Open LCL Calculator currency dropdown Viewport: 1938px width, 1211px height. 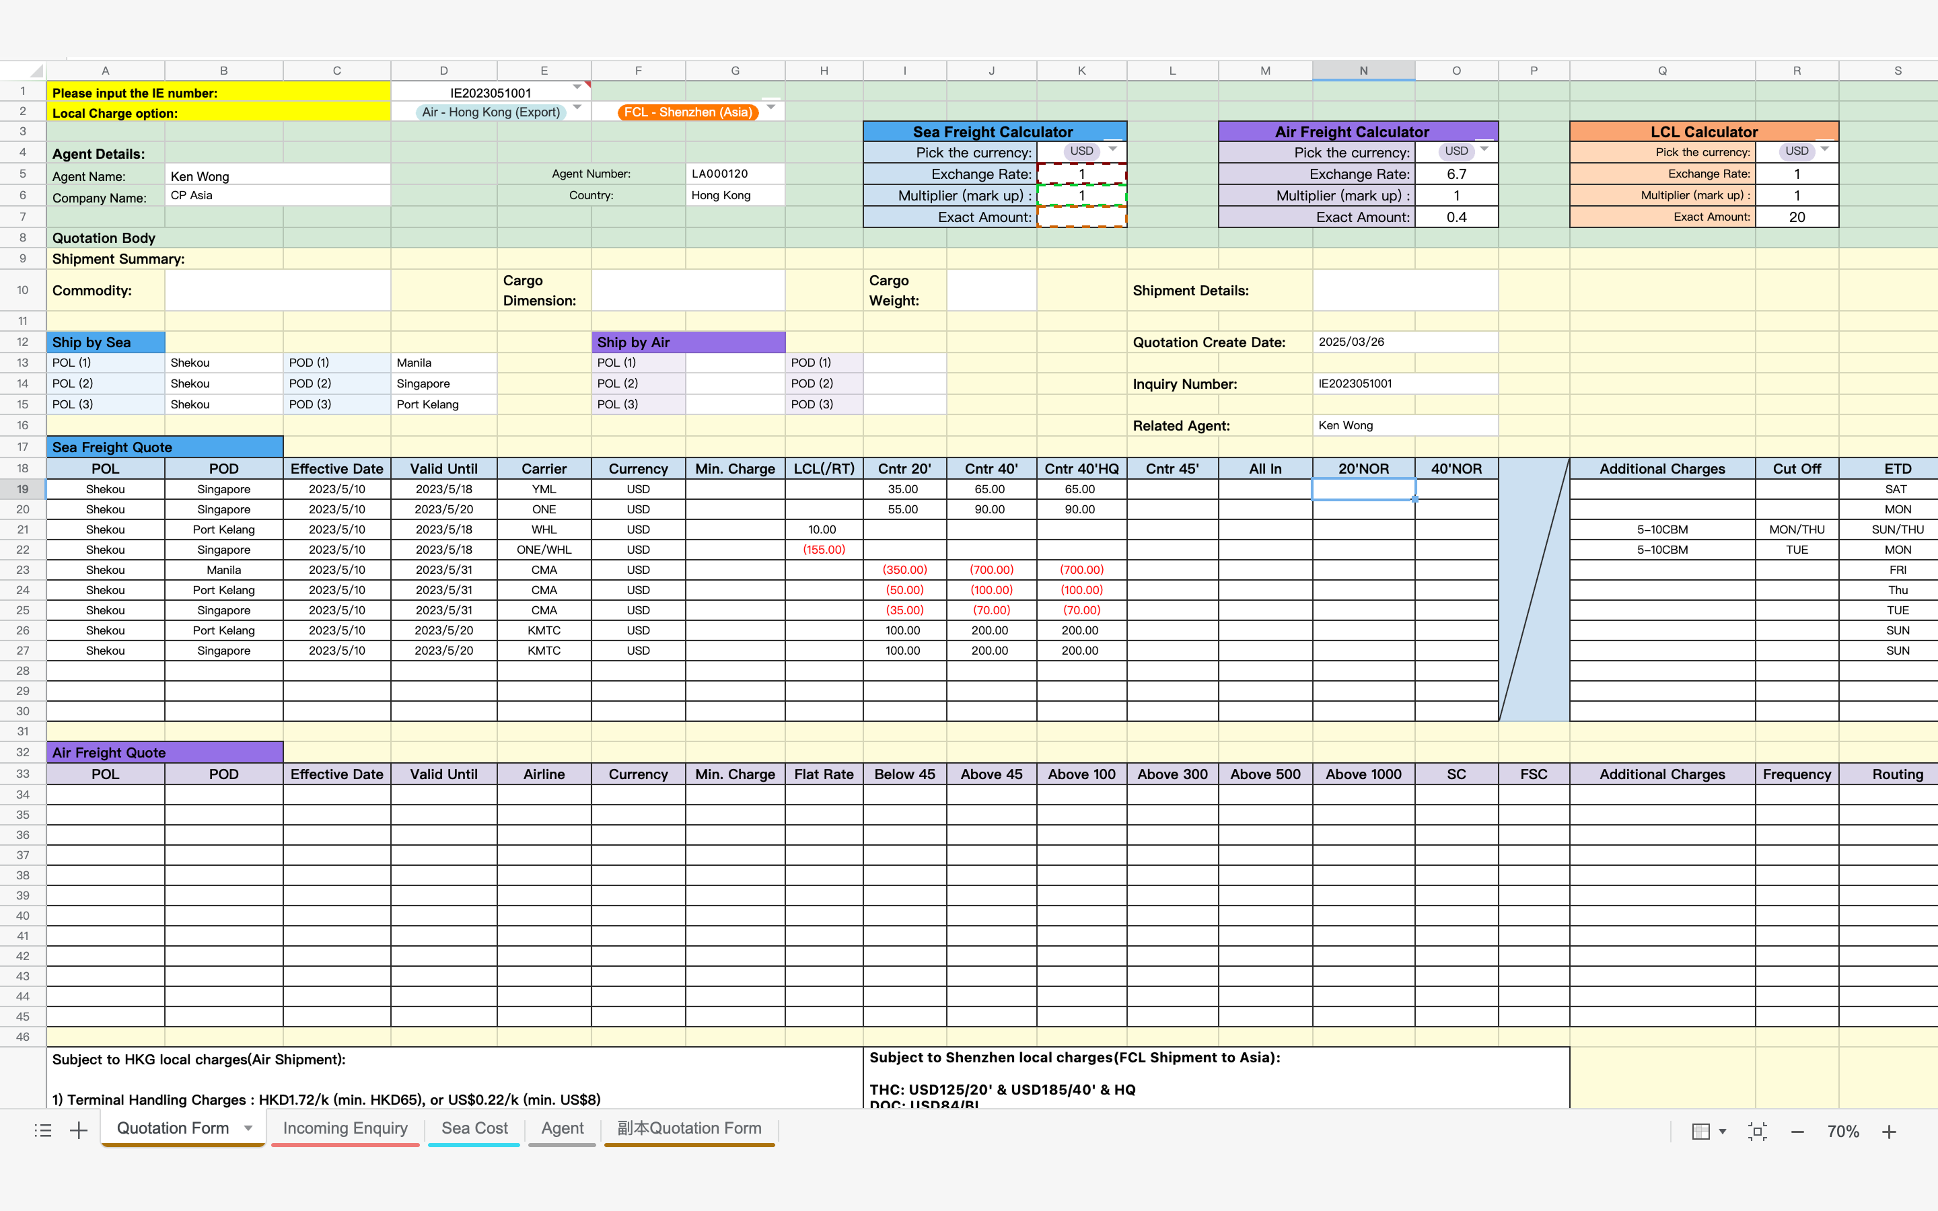tap(1824, 150)
